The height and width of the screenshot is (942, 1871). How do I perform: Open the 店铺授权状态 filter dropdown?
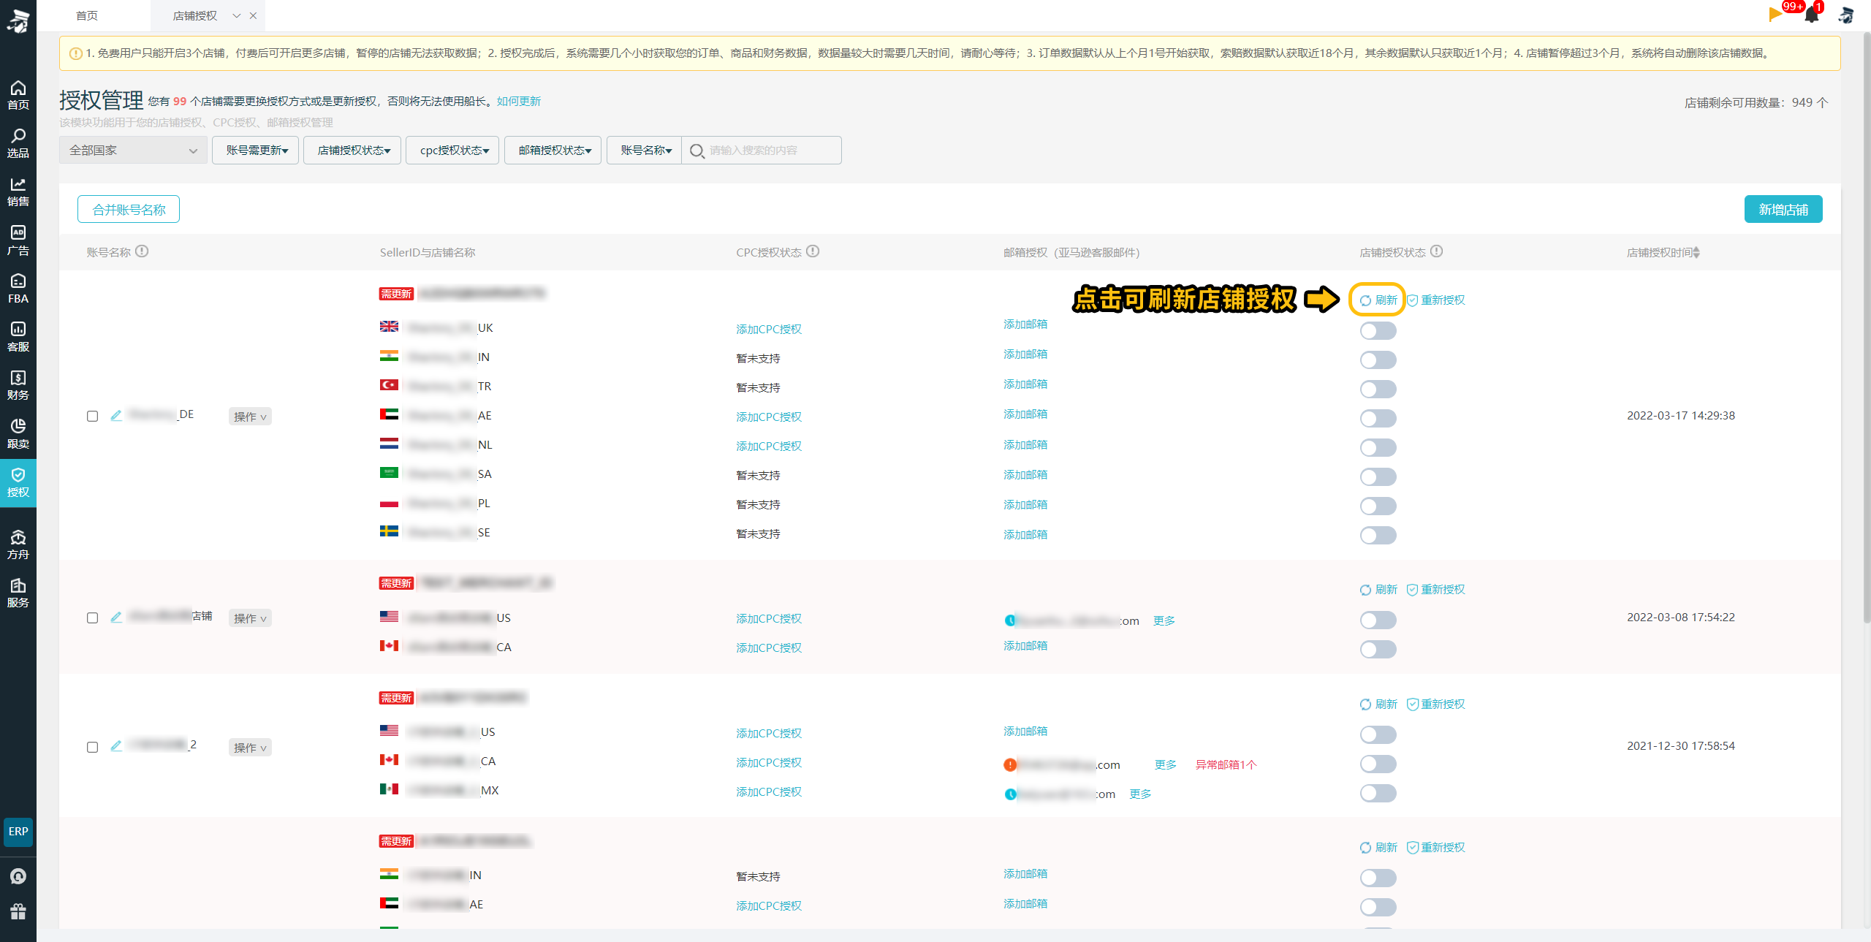352,150
